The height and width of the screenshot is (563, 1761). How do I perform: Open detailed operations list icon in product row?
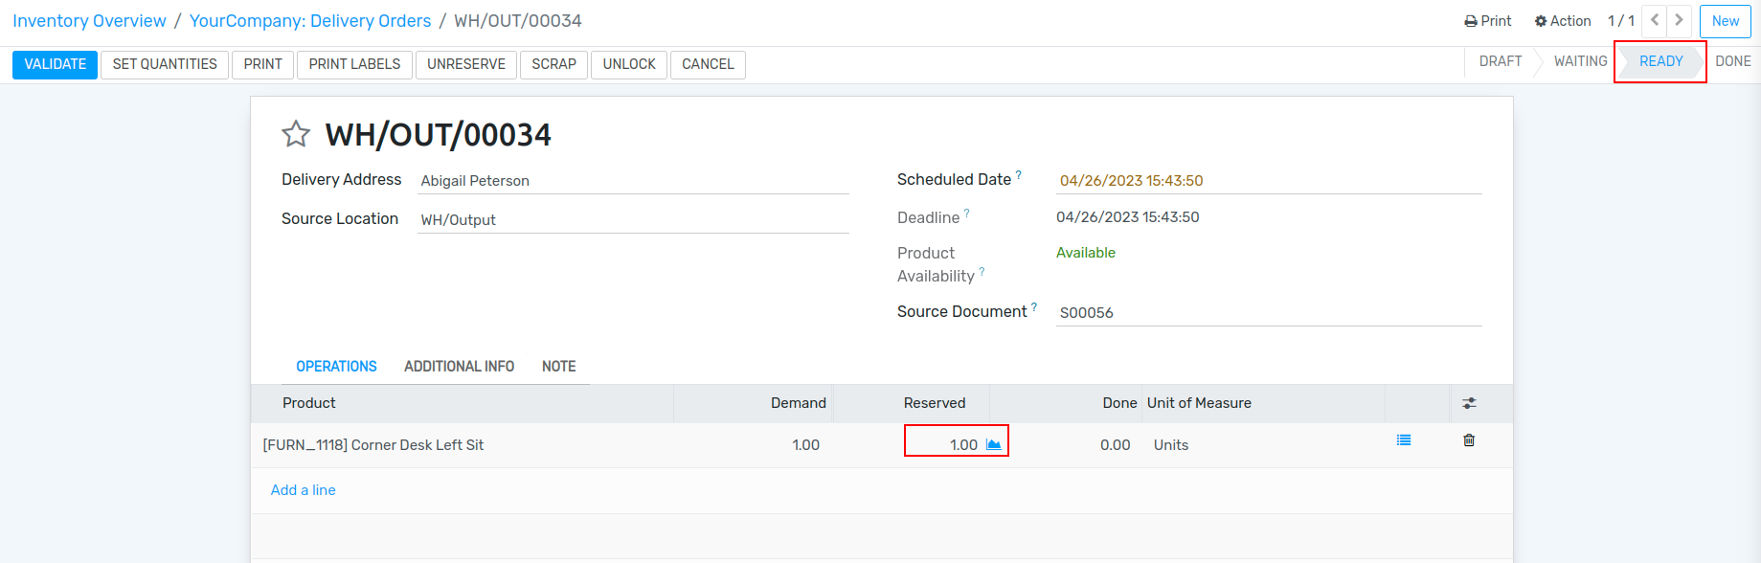point(1404,440)
